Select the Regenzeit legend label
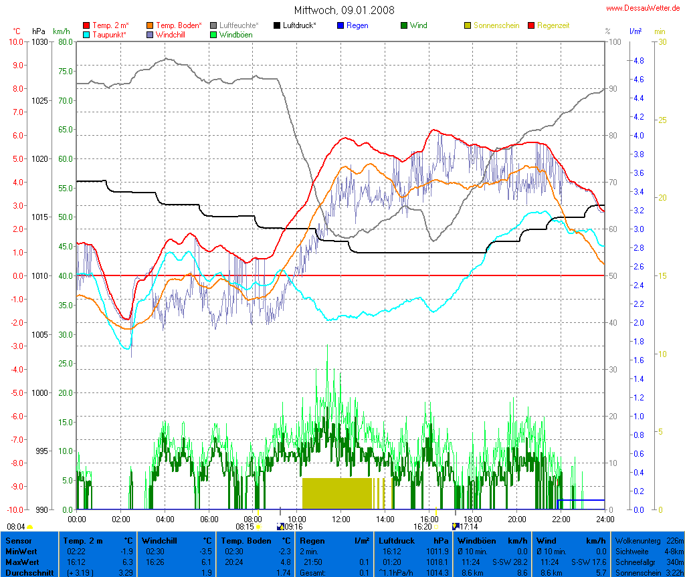 554,25
